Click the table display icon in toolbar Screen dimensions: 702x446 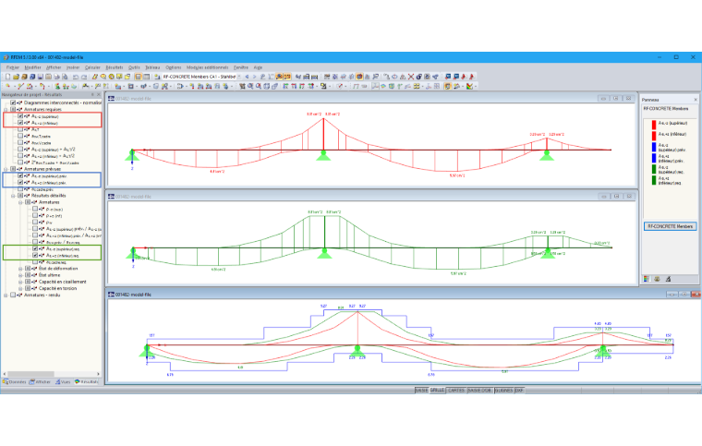point(146,77)
